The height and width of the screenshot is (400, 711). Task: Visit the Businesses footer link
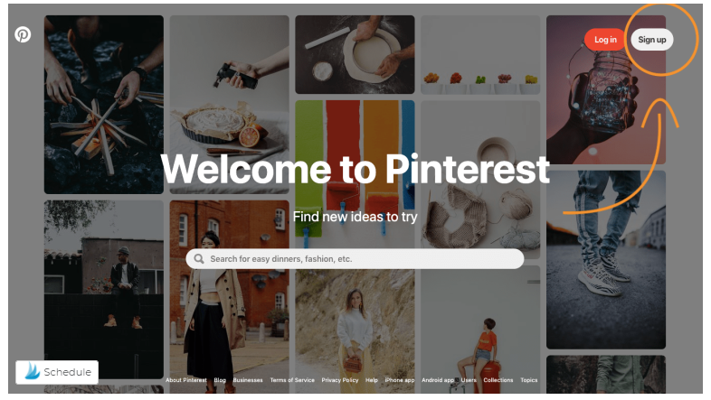(x=248, y=380)
